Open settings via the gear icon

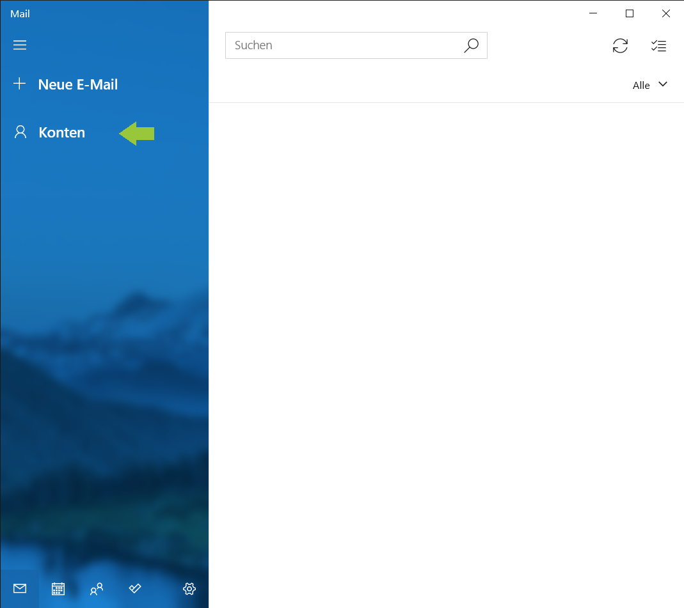[189, 589]
